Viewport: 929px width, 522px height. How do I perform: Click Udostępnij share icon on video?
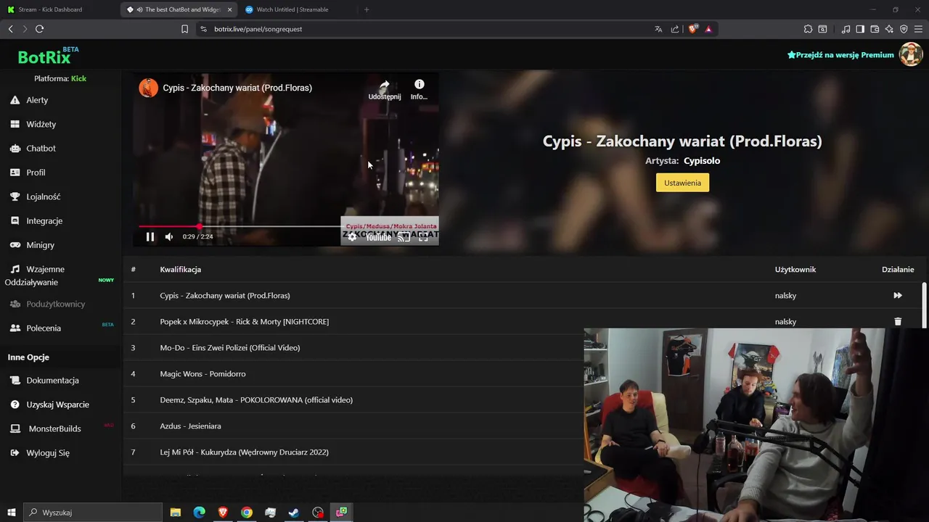click(x=385, y=90)
